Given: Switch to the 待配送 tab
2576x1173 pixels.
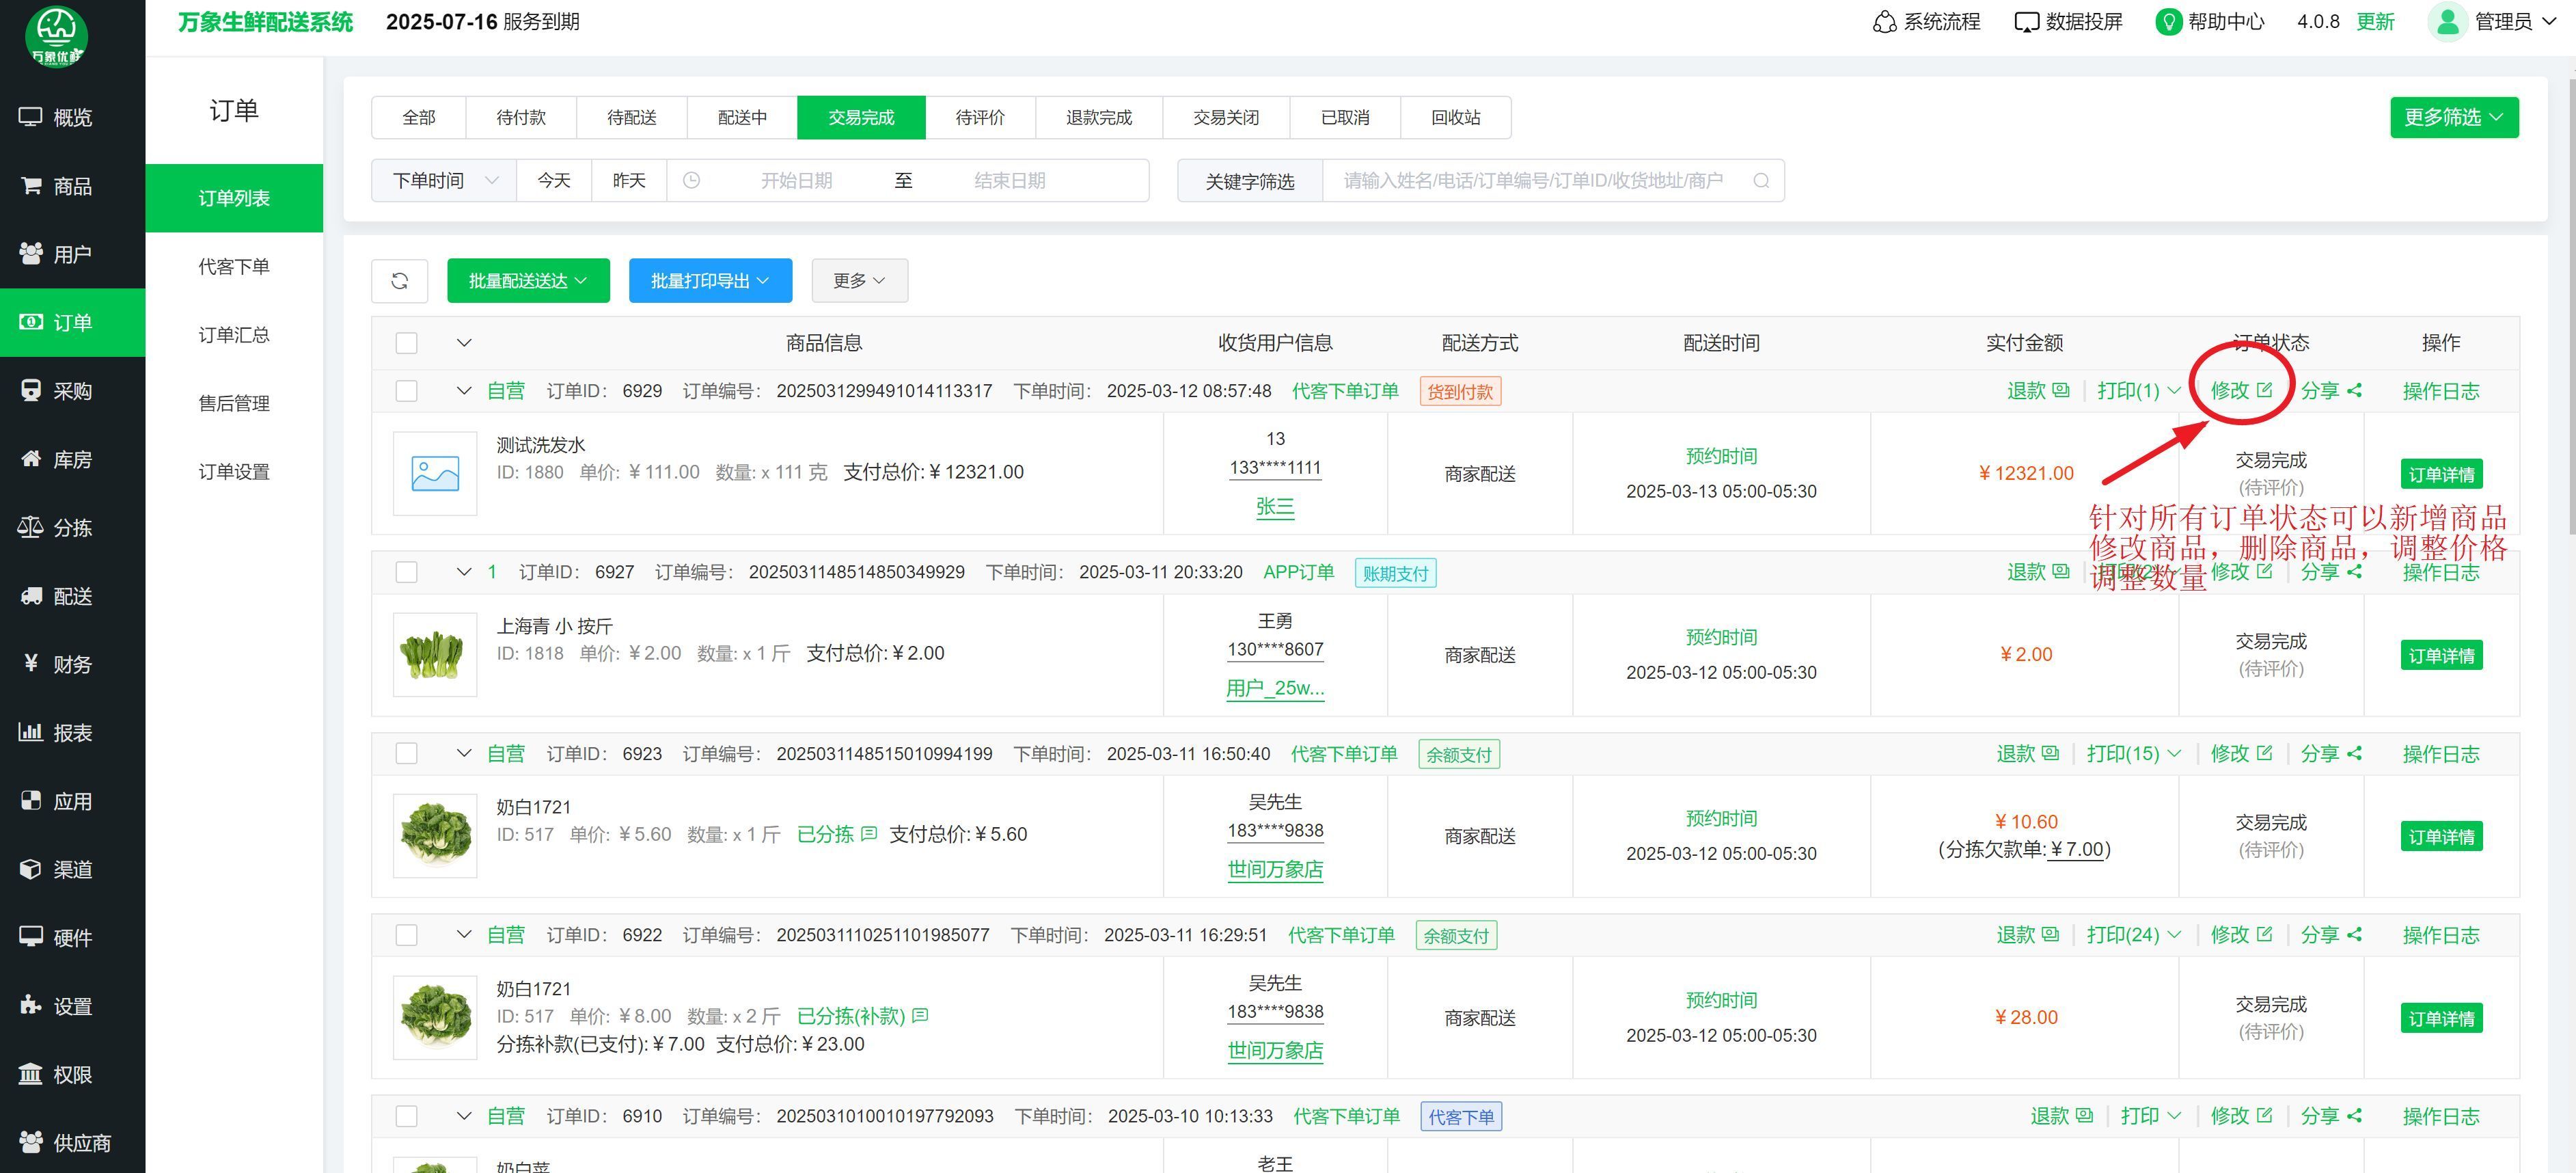Looking at the screenshot, I should [631, 118].
